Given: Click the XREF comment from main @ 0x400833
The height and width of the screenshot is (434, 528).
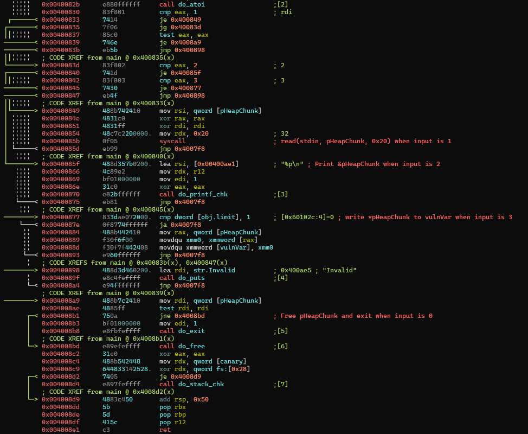Looking at the screenshot, I should click(x=108, y=104).
